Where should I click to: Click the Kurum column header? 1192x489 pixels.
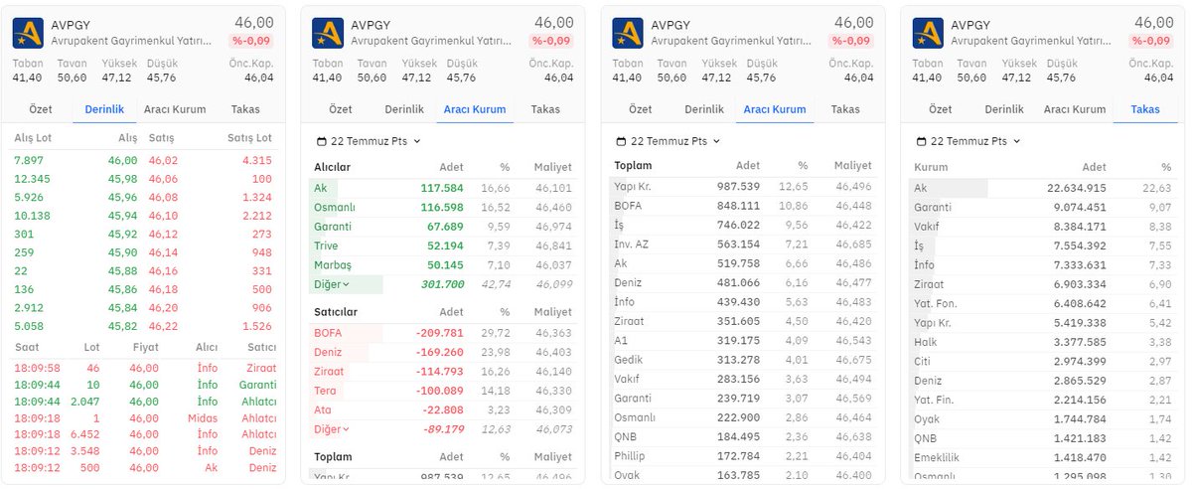click(931, 167)
